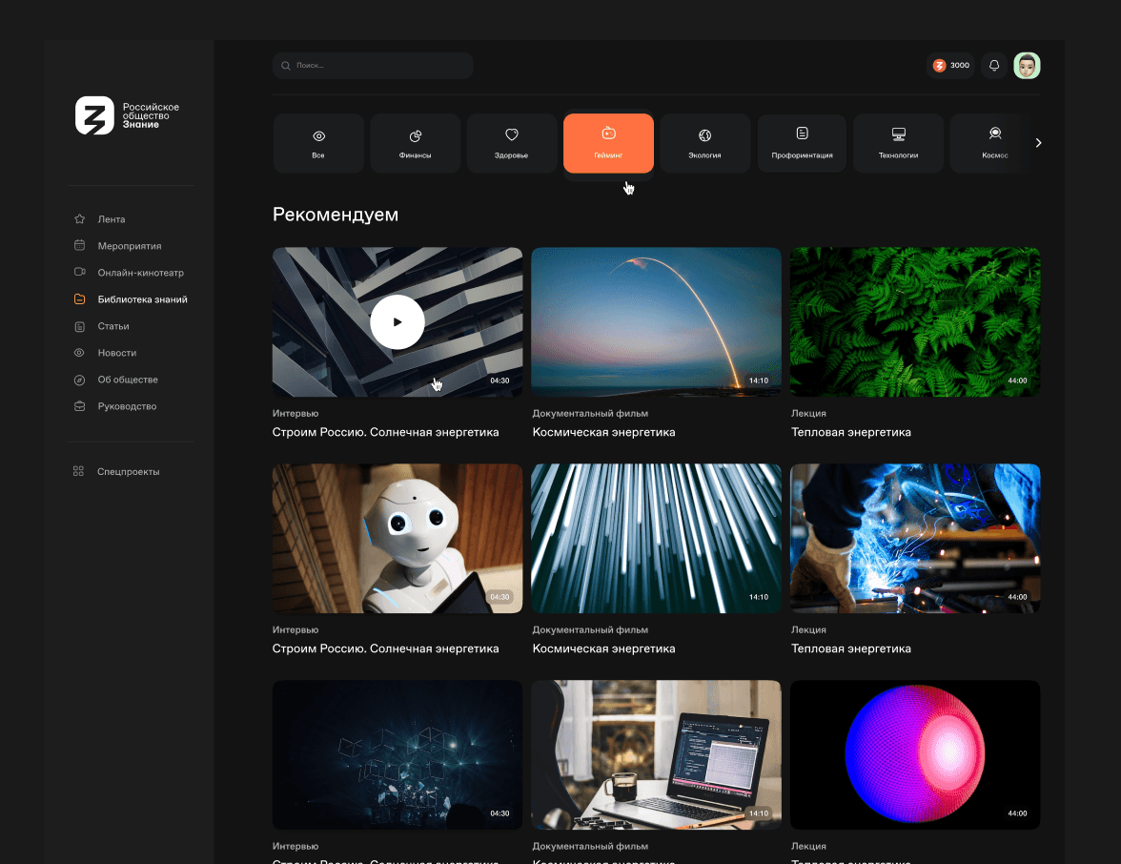Open the Онлайн-кинотеатр camera icon

[x=79, y=272]
